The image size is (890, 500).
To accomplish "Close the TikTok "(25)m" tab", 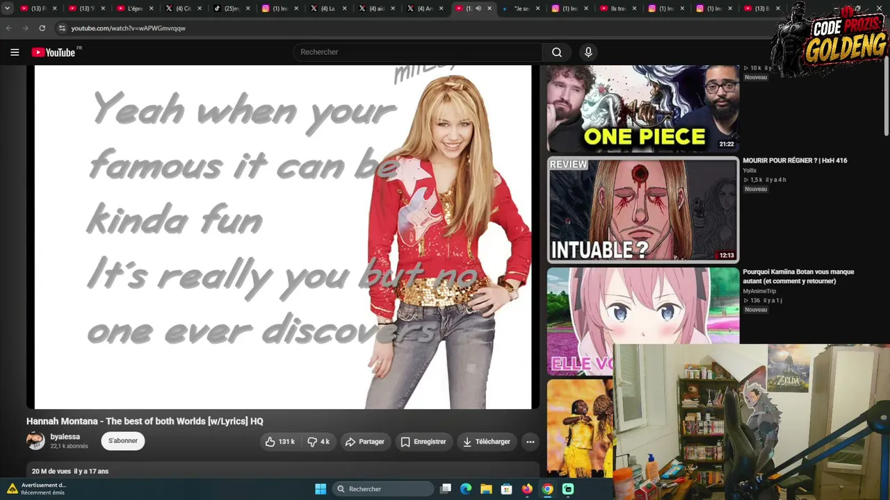I will (x=248, y=8).
